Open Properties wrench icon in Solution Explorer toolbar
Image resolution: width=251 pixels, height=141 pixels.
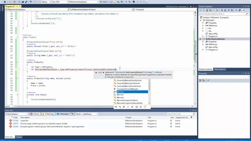240,11
